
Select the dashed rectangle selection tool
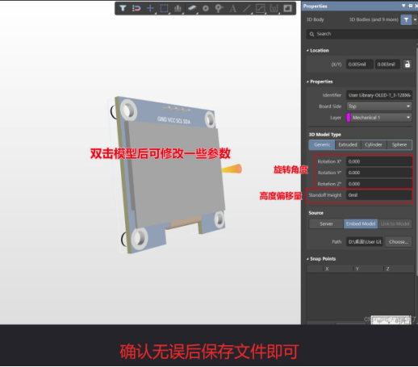click(x=164, y=8)
